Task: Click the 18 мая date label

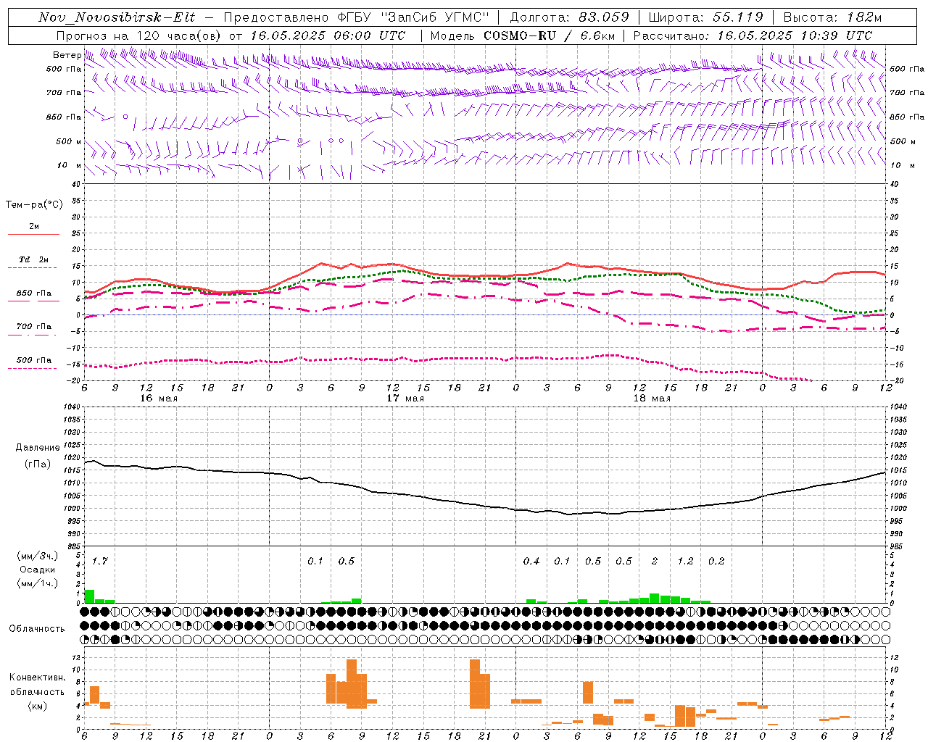Action: pos(652,399)
